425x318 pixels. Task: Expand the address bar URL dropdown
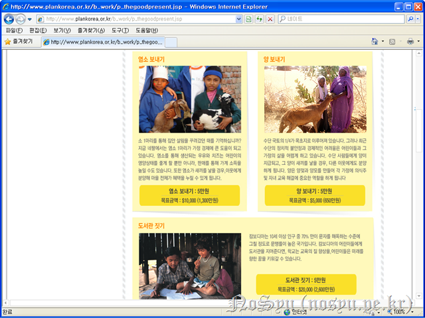tap(239, 19)
